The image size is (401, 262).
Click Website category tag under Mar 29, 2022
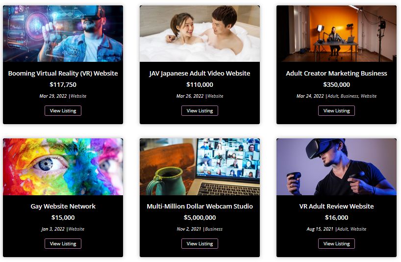pos(78,96)
